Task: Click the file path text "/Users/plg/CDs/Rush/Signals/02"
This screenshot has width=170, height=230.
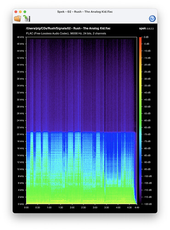Action: (48, 29)
